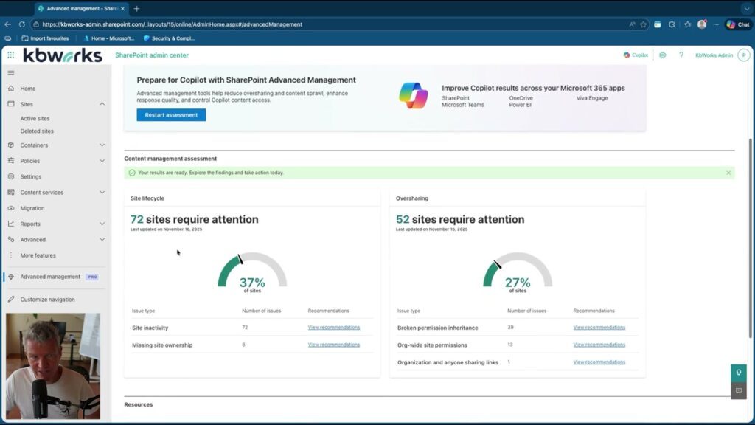Screen dimensions: 755x425
Task: Open the help question mark
Action: click(x=681, y=55)
